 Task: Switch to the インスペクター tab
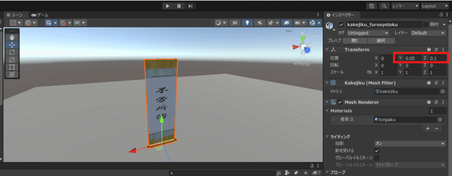tap(342, 15)
